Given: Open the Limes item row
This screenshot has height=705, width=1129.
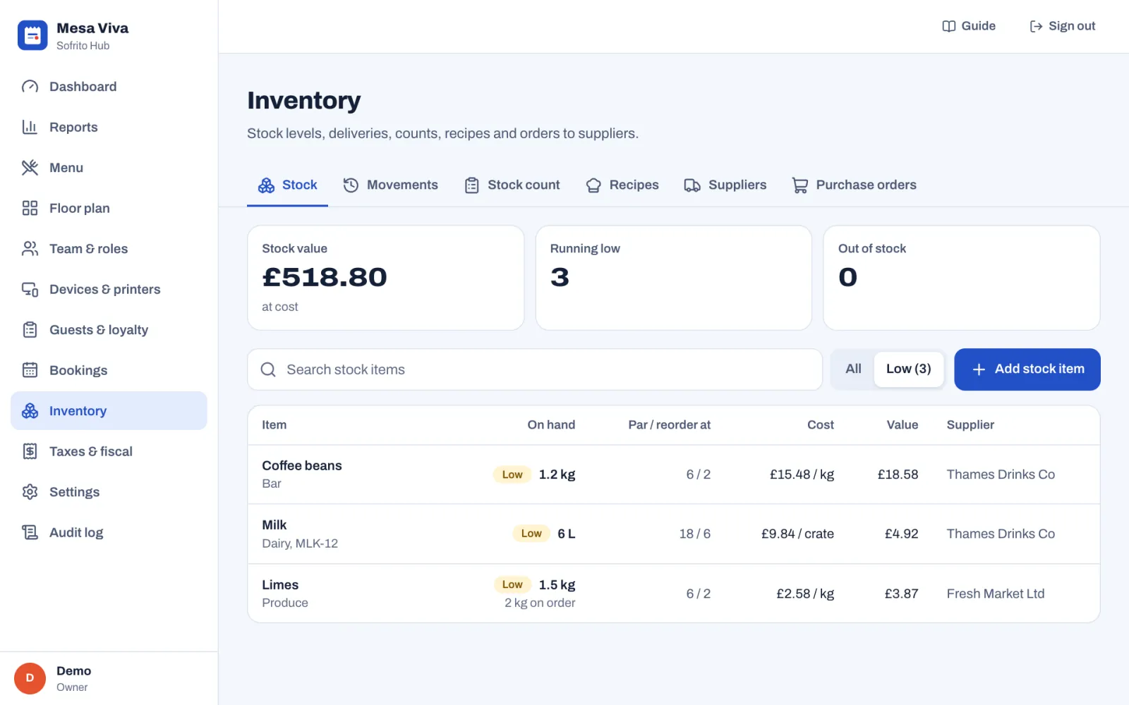Looking at the screenshot, I should tap(674, 593).
